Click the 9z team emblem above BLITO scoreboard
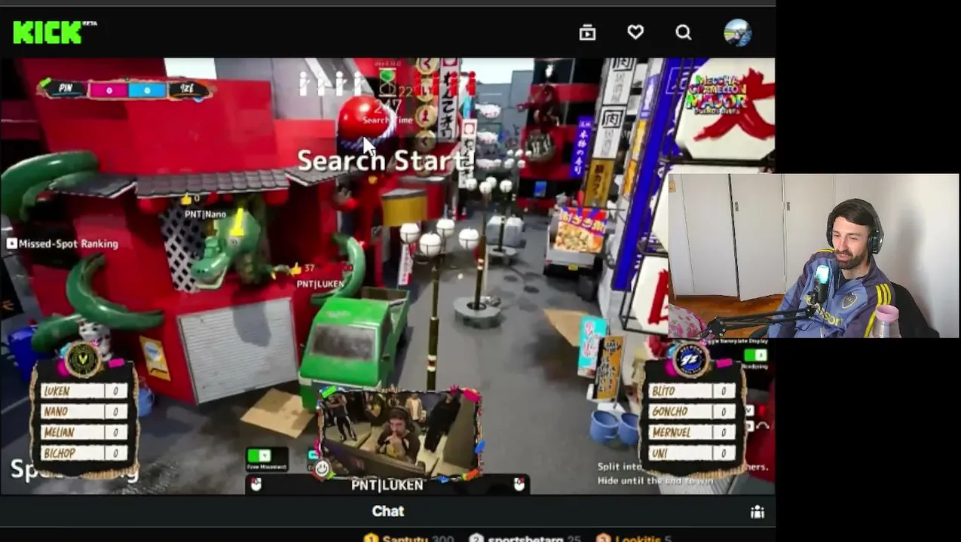The width and height of the screenshot is (961, 542). [690, 360]
